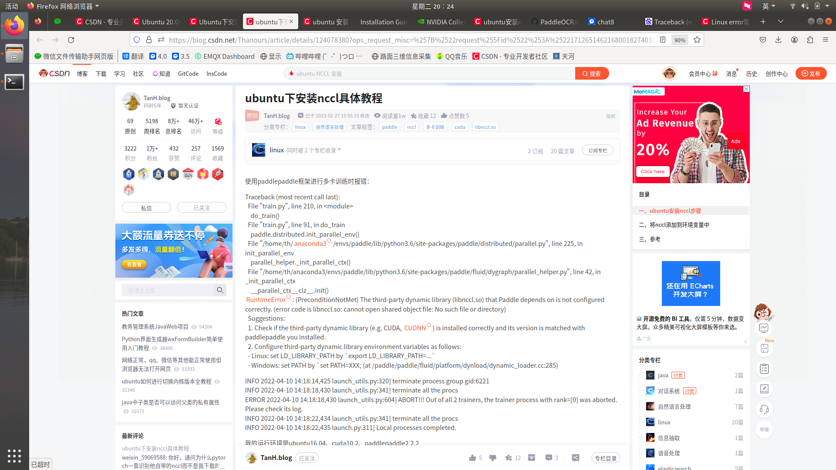The width and height of the screenshot is (836, 470).
Task: Click the thumbs-down icon in bottom bar
Action: tap(493, 458)
